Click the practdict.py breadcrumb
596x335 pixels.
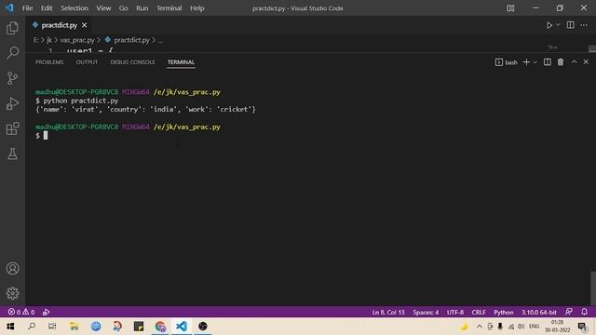tap(131, 40)
